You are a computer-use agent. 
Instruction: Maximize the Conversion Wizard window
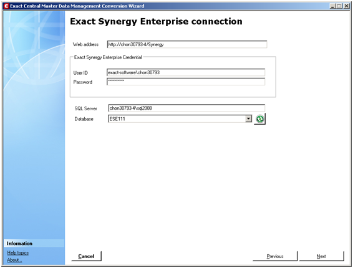click(339, 6)
